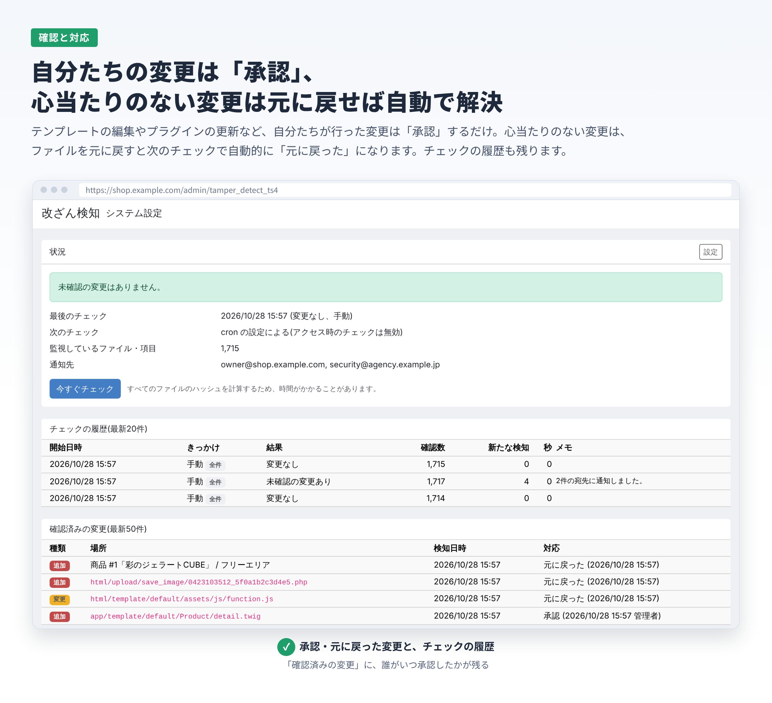Click the 追加 badge on the 商品 #1 row
The image size is (772, 703).
point(60,566)
